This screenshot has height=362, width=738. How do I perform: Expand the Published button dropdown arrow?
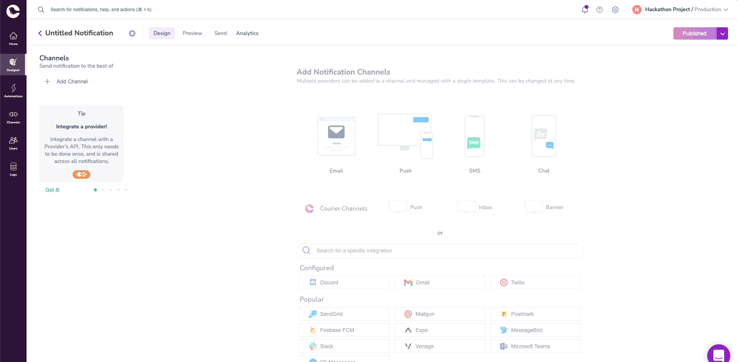point(722,33)
